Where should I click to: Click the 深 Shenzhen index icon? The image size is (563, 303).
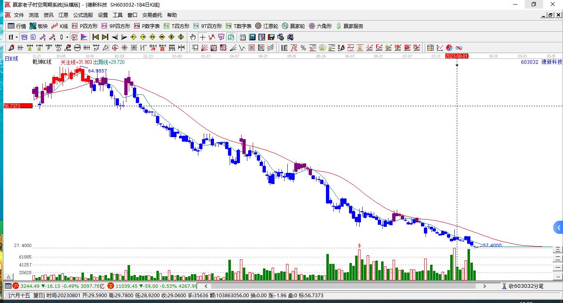(111, 286)
